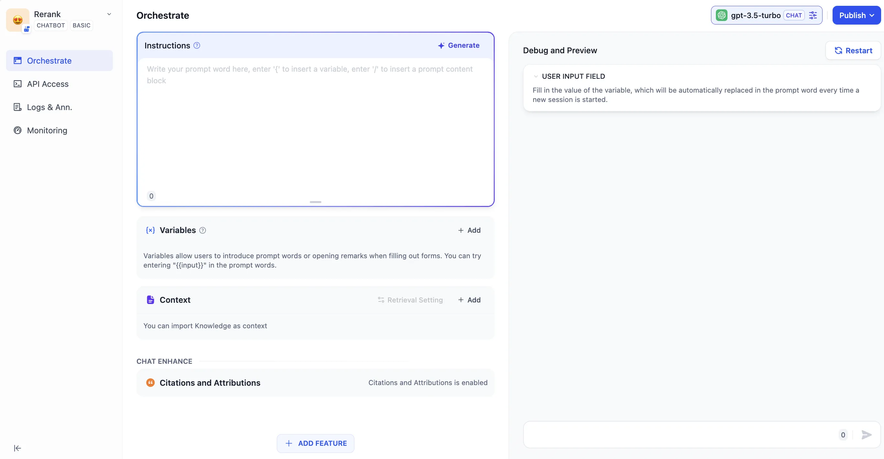The image size is (884, 459).
Task: Click the Rerank app emoji avatar
Action: pyautogui.click(x=17, y=20)
